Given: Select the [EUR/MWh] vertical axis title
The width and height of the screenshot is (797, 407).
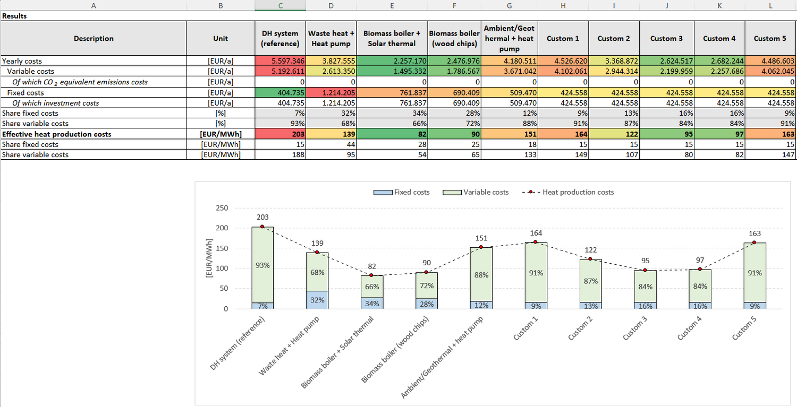Looking at the screenshot, I should pos(208,258).
